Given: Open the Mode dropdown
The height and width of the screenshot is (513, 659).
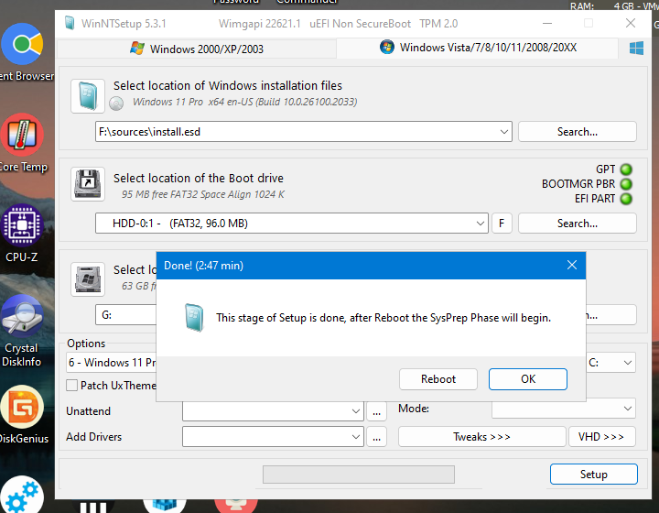Looking at the screenshot, I should pos(563,409).
